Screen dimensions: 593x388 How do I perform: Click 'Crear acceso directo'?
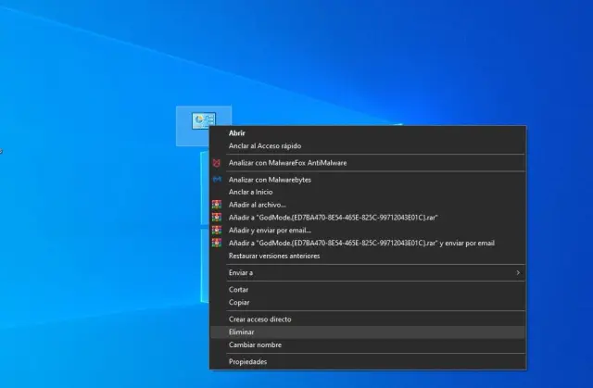[259, 319]
